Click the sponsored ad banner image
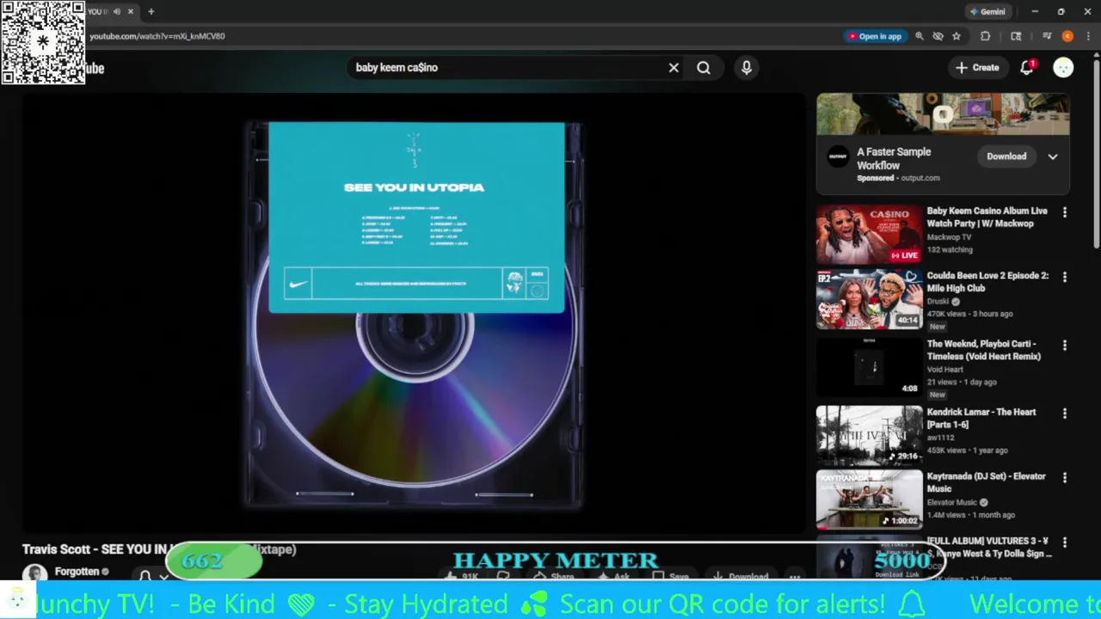 943,114
